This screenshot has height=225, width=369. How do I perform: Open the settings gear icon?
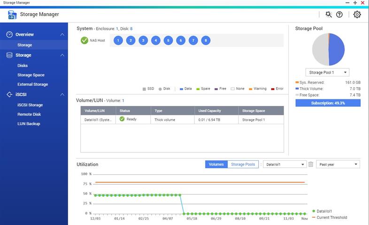[x=357, y=15]
